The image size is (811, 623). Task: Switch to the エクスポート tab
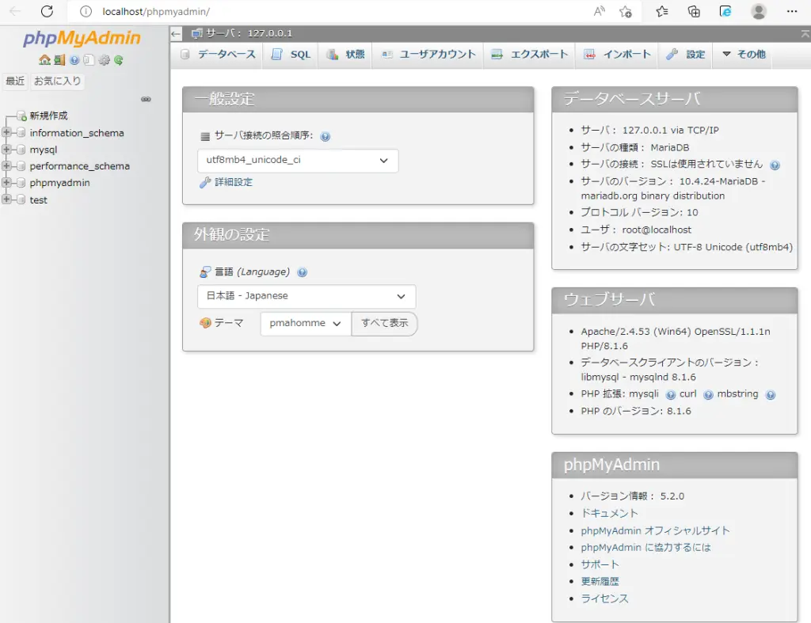pos(530,55)
